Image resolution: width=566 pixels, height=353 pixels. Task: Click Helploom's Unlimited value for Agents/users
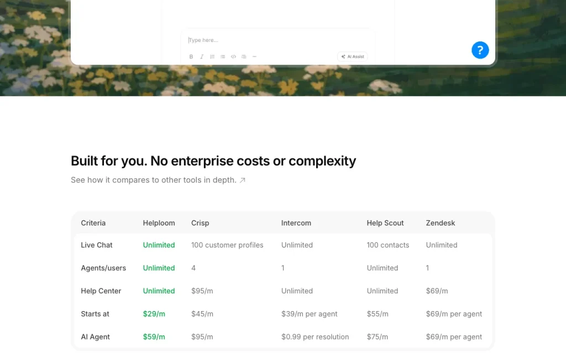click(x=159, y=268)
